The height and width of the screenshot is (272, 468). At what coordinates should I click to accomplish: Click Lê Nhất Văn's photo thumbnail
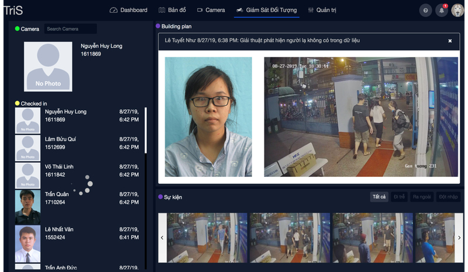[x=27, y=243]
